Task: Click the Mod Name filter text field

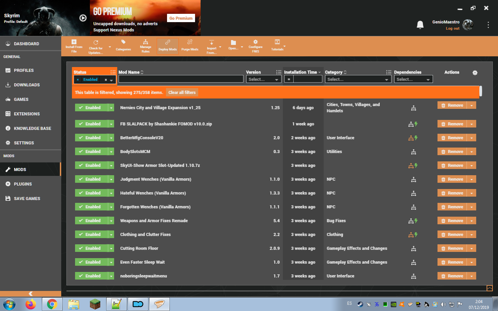Action: click(181, 79)
